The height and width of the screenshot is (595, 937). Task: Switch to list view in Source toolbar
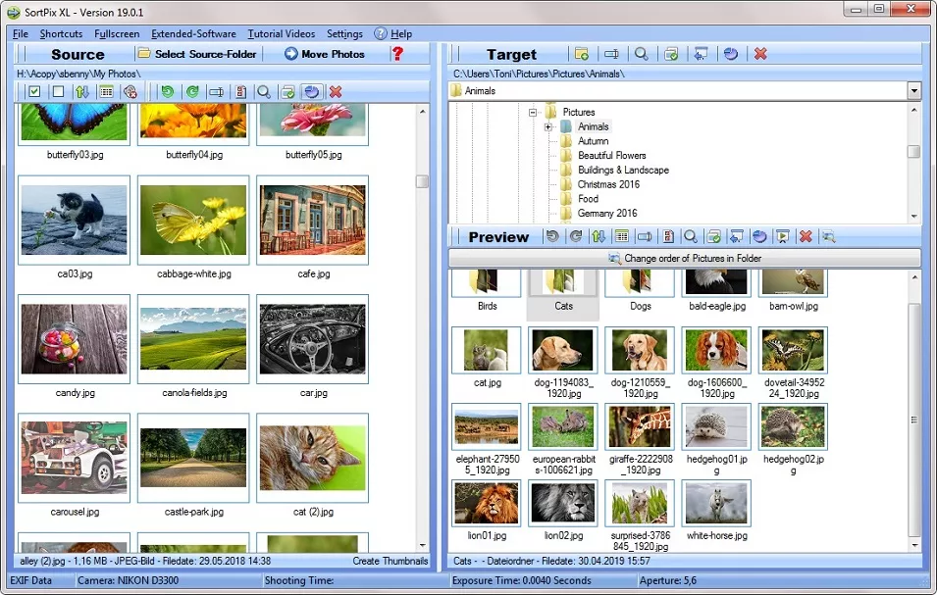pos(106,91)
